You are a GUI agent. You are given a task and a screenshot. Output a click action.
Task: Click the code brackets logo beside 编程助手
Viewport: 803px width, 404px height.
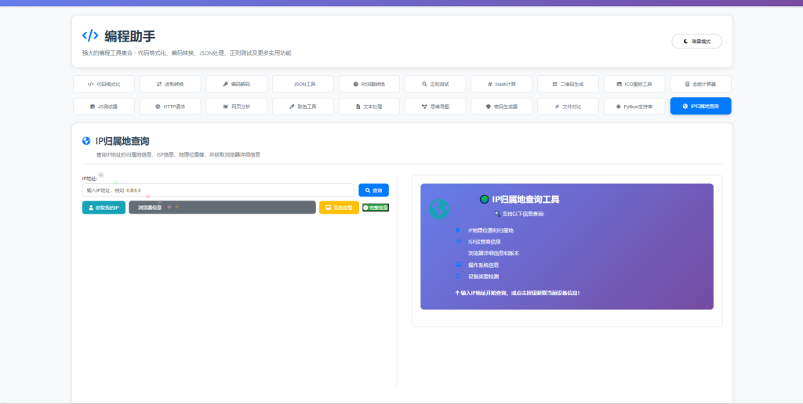click(x=90, y=35)
